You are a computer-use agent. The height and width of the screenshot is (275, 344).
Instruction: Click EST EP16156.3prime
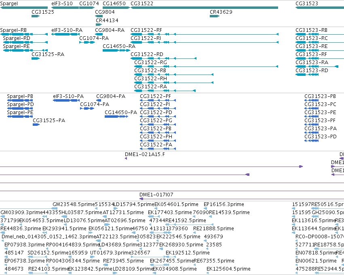click(224, 204)
